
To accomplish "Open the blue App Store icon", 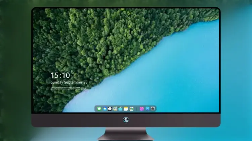I will [x=148, y=109].
